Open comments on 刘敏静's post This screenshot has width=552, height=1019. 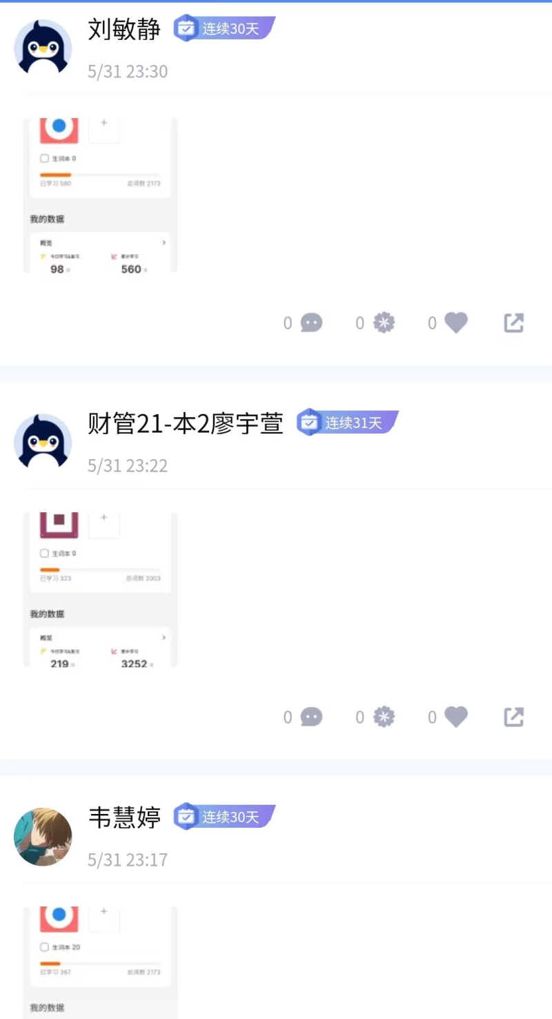coord(311,322)
